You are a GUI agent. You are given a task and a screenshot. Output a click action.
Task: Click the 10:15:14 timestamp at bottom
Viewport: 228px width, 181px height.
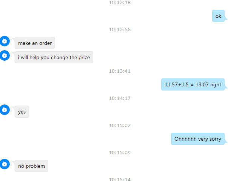click(120, 179)
